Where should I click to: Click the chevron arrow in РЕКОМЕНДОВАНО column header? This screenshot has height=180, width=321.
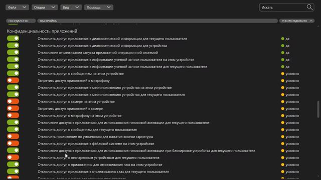(x=311, y=21)
